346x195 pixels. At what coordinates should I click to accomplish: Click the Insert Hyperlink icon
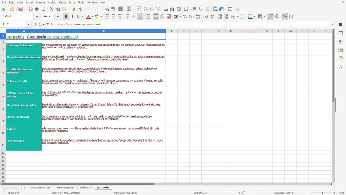(x=195, y=9)
